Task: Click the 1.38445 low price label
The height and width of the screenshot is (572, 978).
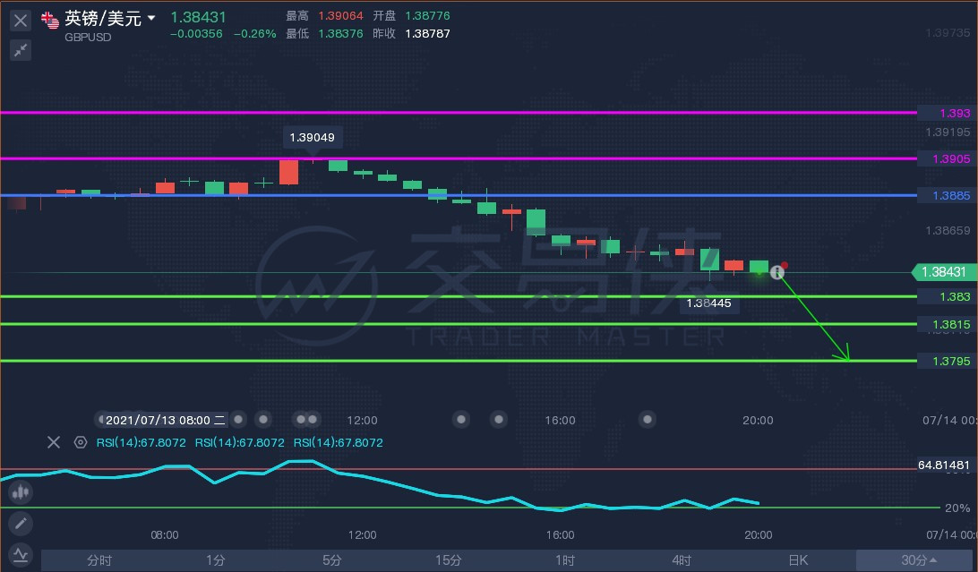Action: point(708,303)
